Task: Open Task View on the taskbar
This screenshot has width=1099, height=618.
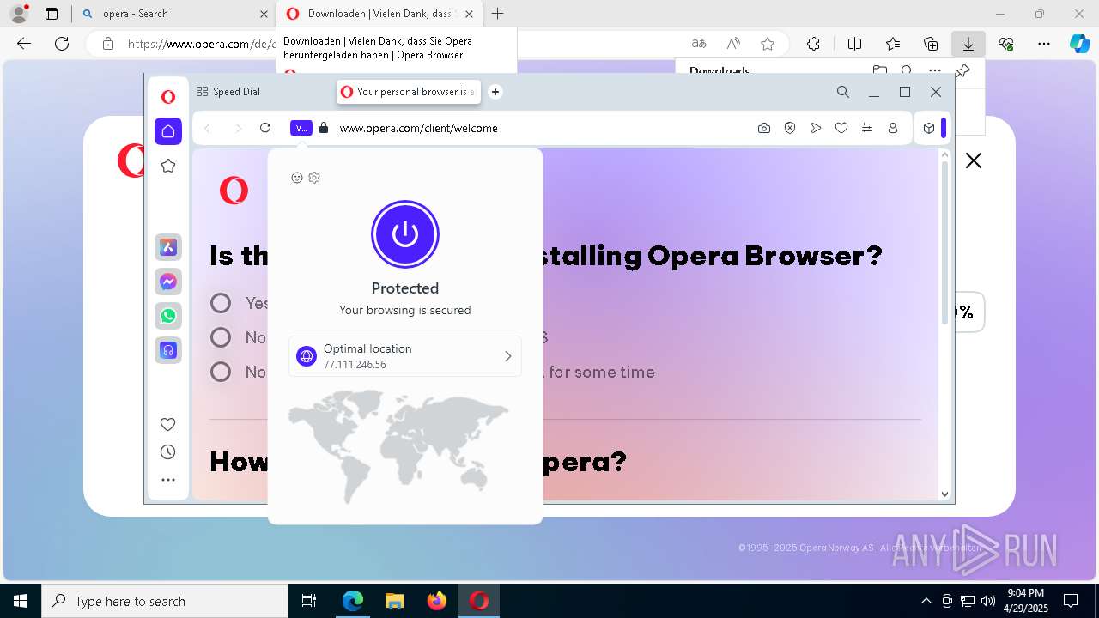Action: pos(309,601)
